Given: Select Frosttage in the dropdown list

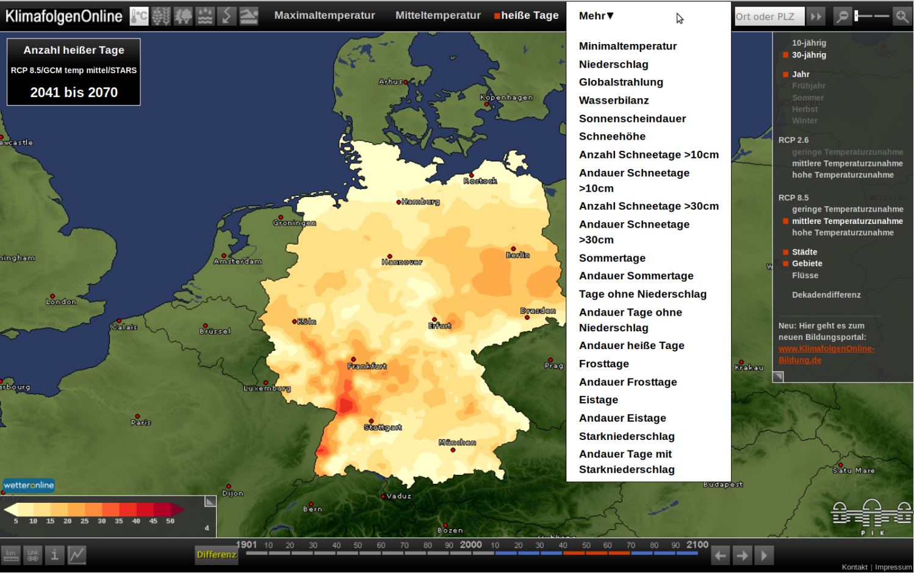Looking at the screenshot, I should coord(603,364).
